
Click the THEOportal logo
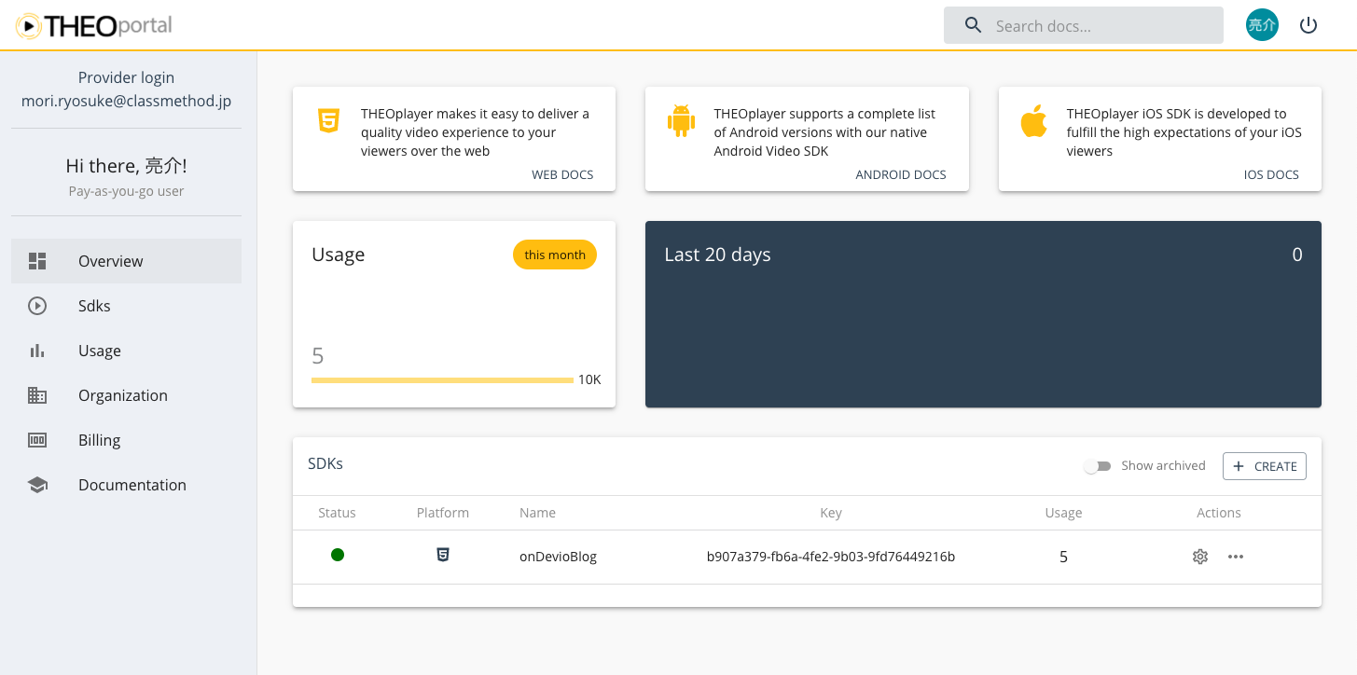(x=94, y=25)
